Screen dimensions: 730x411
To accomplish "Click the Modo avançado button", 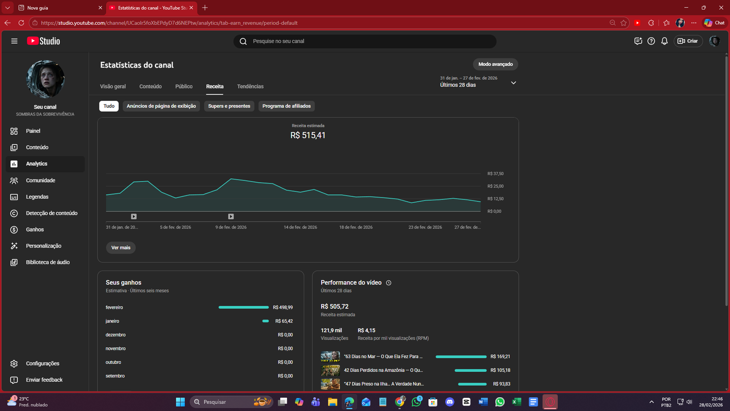I will click(495, 64).
